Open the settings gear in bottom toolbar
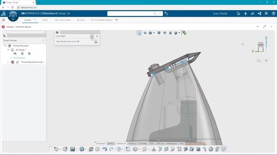Image resolution: width=277 pixels, height=155 pixels. coord(97,149)
